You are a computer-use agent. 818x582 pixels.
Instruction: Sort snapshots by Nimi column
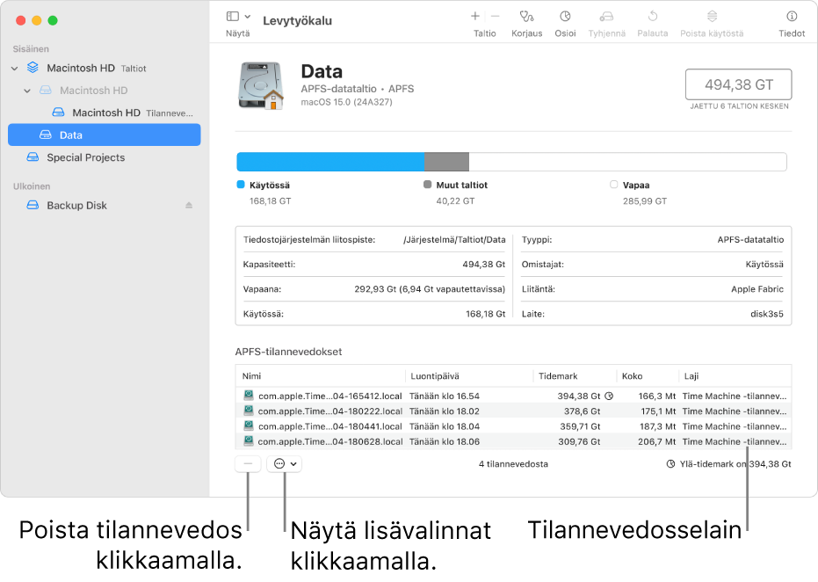click(x=321, y=376)
